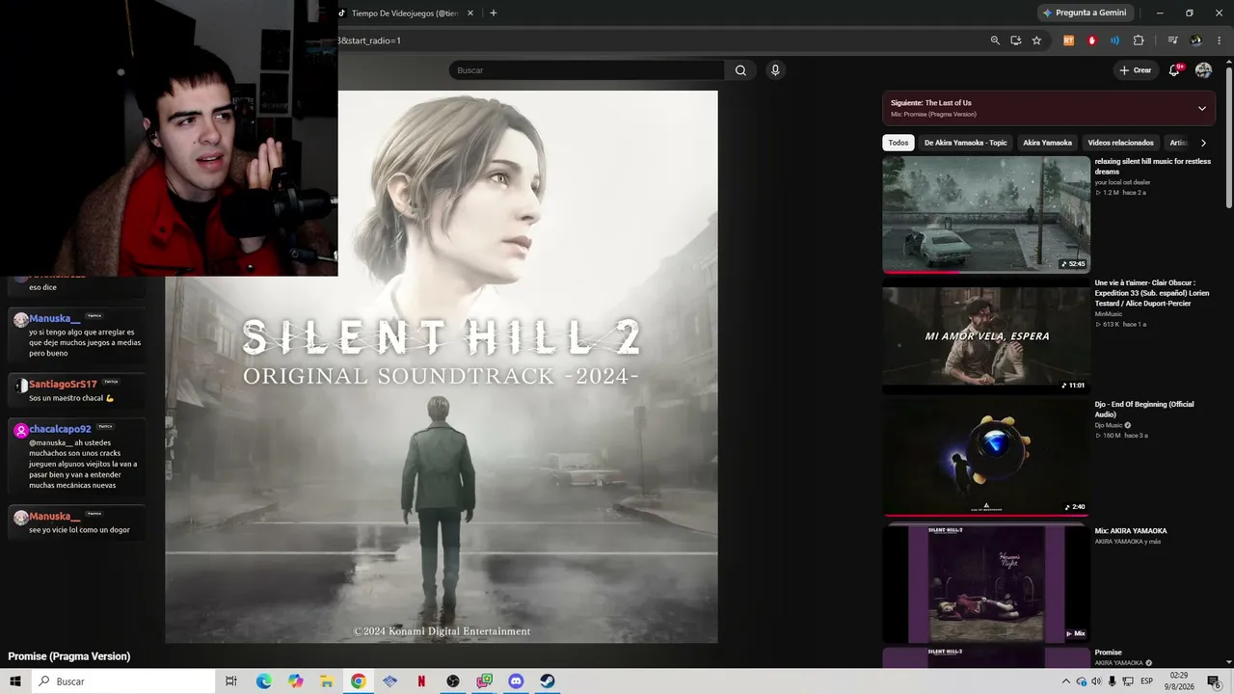Open the Chrome profile avatar
Image resolution: width=1234 pixels, height=694 pixels.
[x=1196, y=40]
